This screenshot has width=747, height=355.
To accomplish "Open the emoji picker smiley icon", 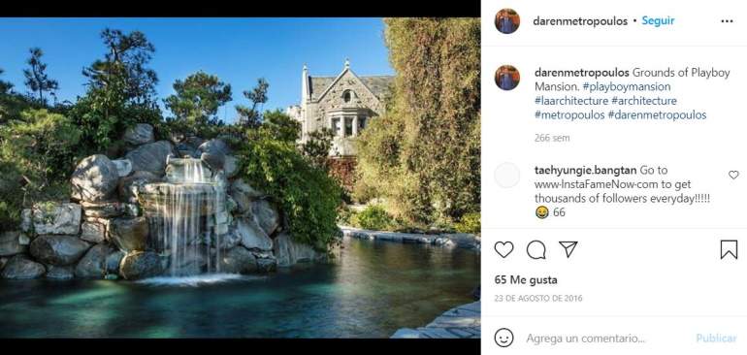I will point(504,338).
